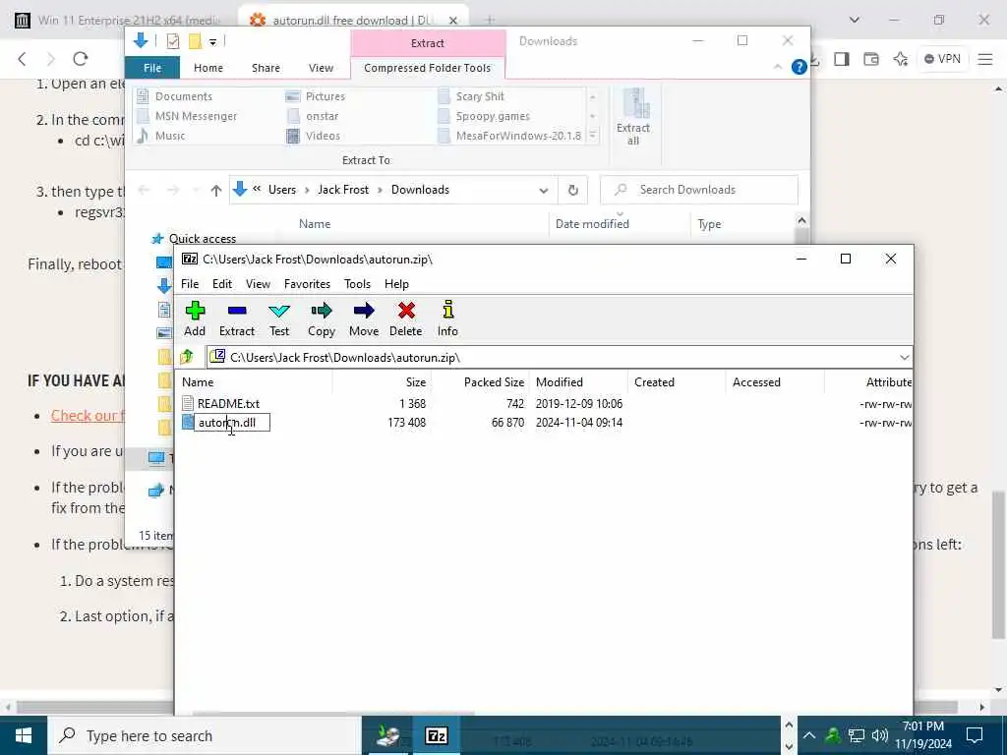1007x755 pixels.
Task: Choose MesaForWindows-20.1.8 extract destination
Action: (510, 136)
